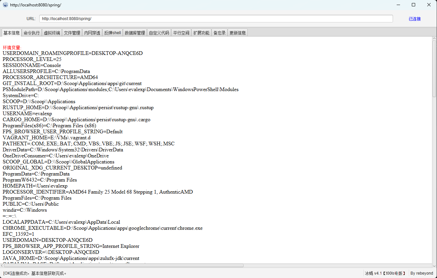This screenshot has height=278, width=437.
Task: Select the 内网穿透 tab
Action: pyautogui.click(x=92, y=33)
